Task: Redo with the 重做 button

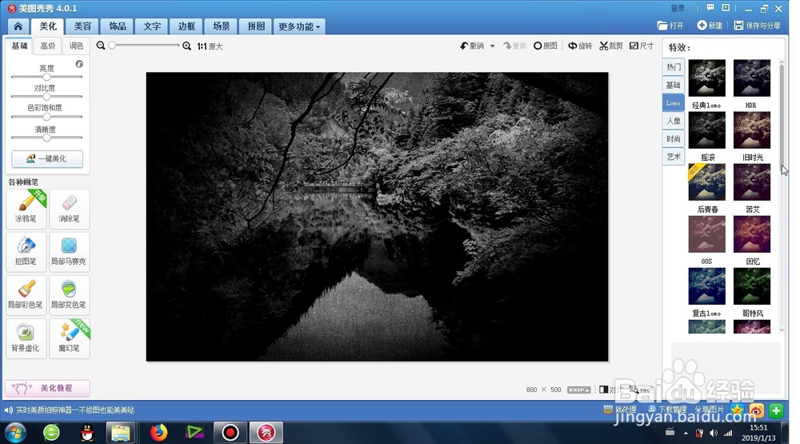Action: [514, 46]
